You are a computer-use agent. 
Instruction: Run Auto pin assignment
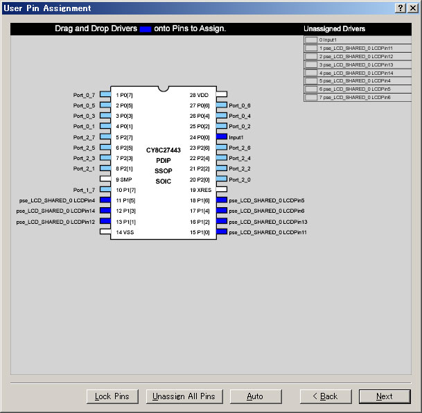point(256,396)
